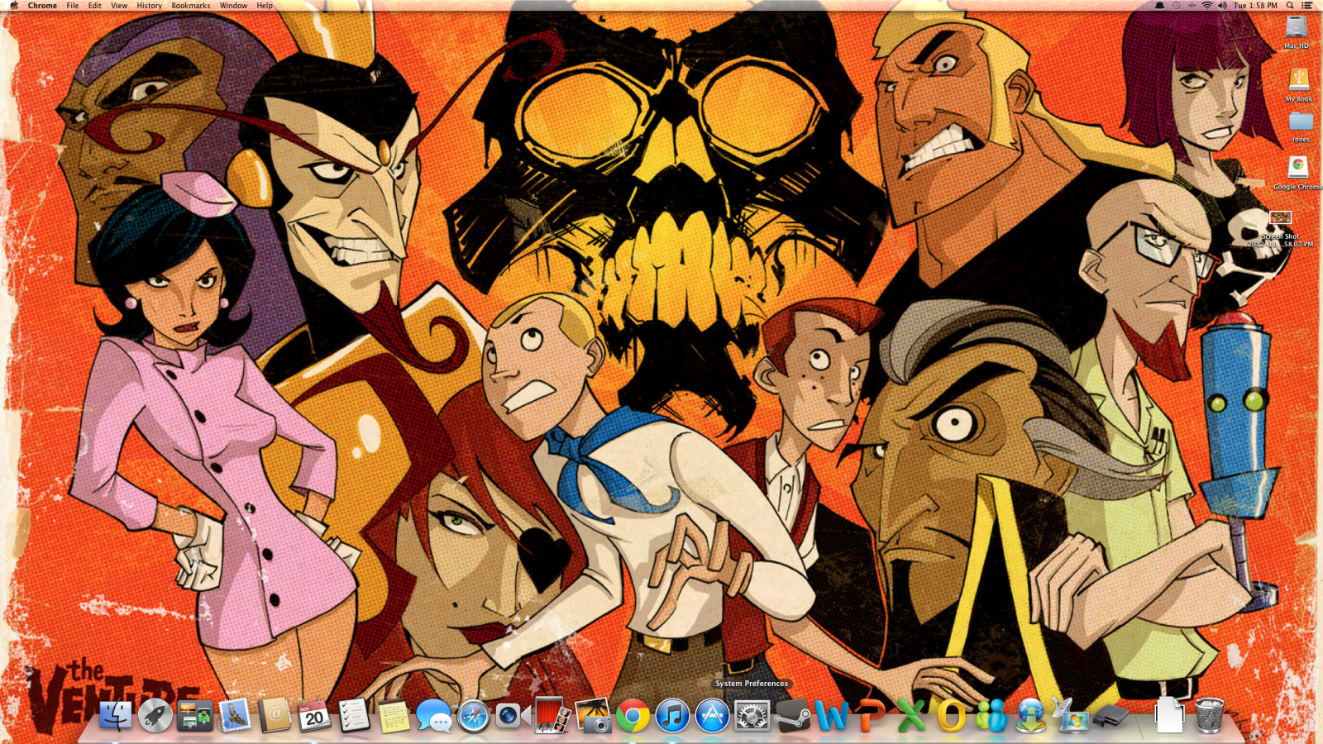1323x744 pixels.
Task: Open Launchpad rocket icon in Dock
Action: click(x=155, y=716)
